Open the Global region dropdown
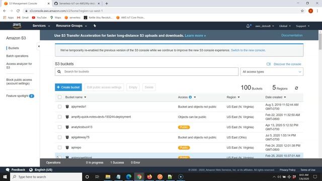This screenshot has height=181, width=322. 285,26
